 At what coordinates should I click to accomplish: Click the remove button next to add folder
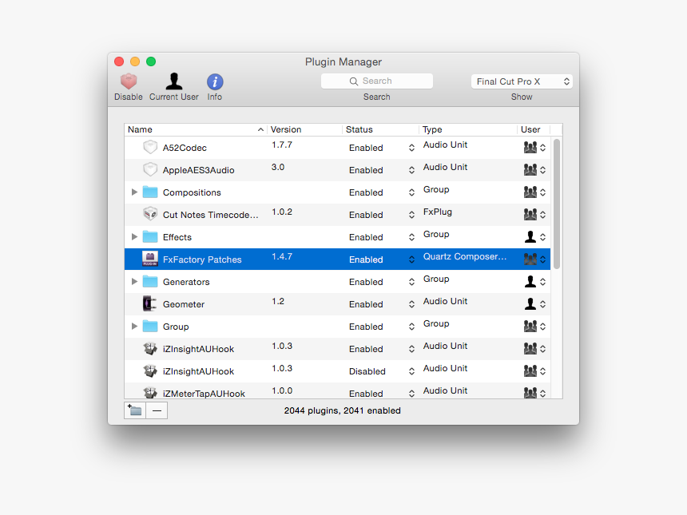[x=157, y=410]
